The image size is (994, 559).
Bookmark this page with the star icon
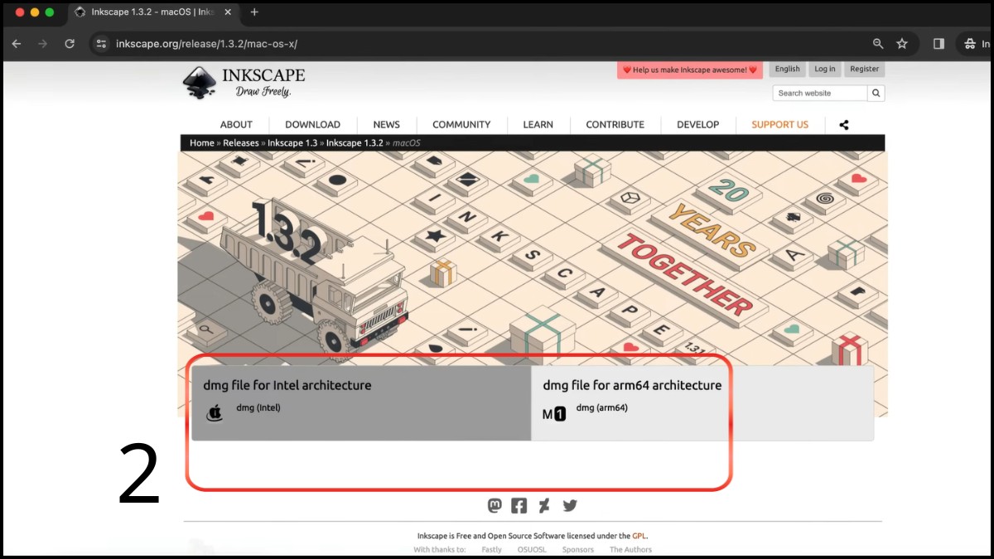pos(902,44)
